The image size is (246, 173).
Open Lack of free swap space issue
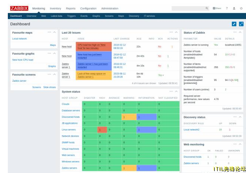[92, 75]
